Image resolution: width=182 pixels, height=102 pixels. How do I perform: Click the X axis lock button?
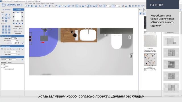pos(104,6)
